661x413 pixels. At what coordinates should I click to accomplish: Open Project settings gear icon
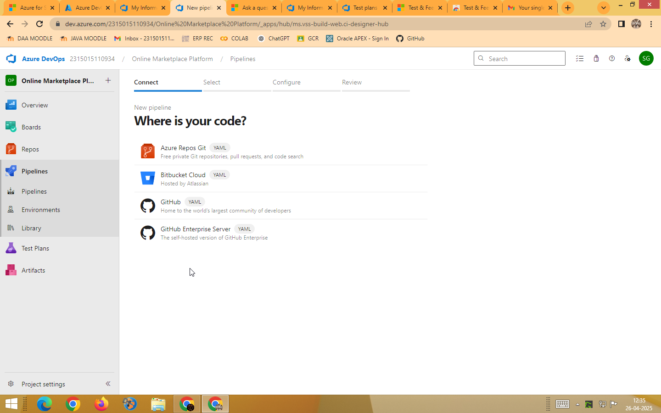coord(11,384)
